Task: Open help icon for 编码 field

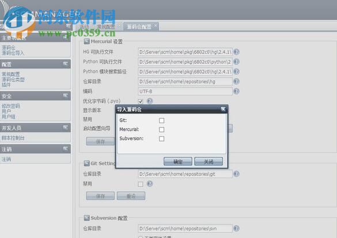Action: click(236, 91)
